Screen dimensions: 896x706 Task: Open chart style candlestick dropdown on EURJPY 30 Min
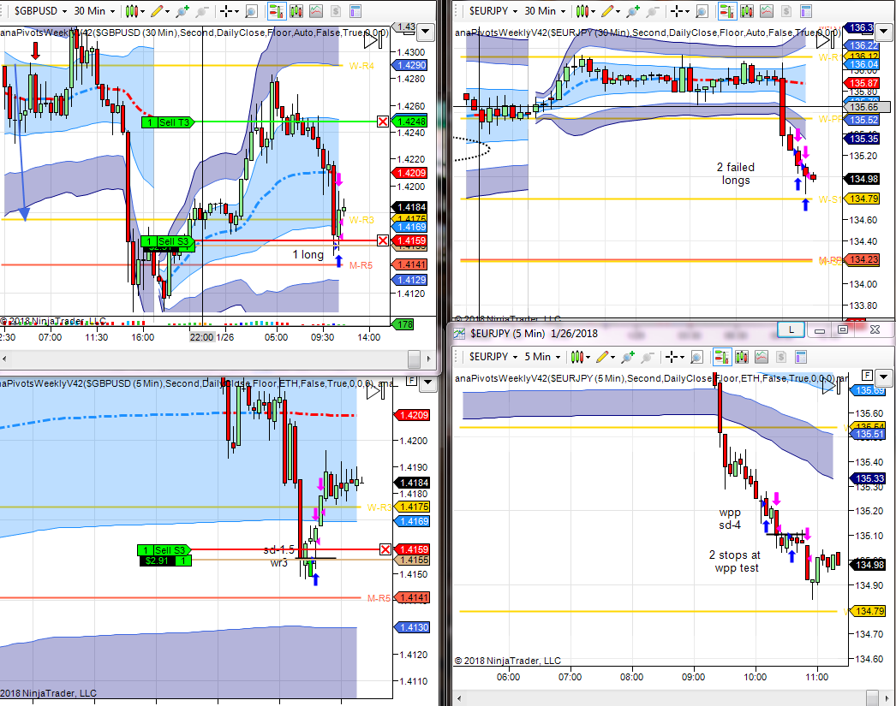pyautogui.click(x=586, y=11)
